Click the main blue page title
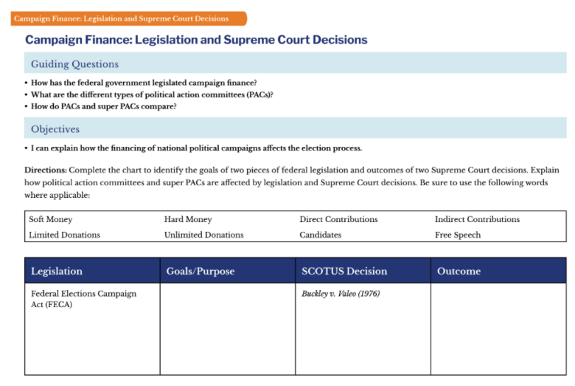 tap(196, 40)
